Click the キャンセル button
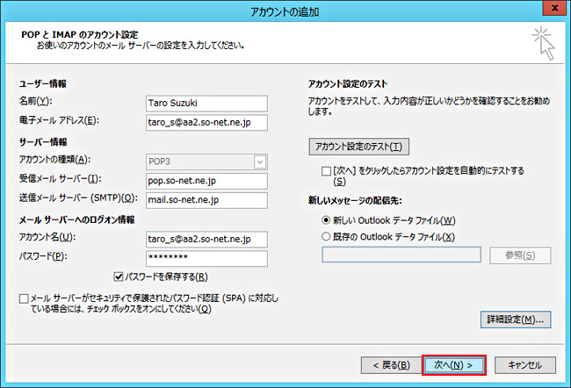571x388 pixels. pyautogui.click(x=525, y=364)
